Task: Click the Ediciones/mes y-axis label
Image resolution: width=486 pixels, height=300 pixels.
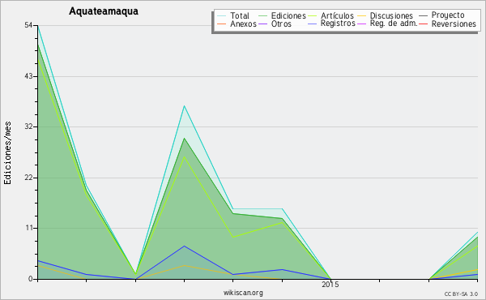Action: 7,153
